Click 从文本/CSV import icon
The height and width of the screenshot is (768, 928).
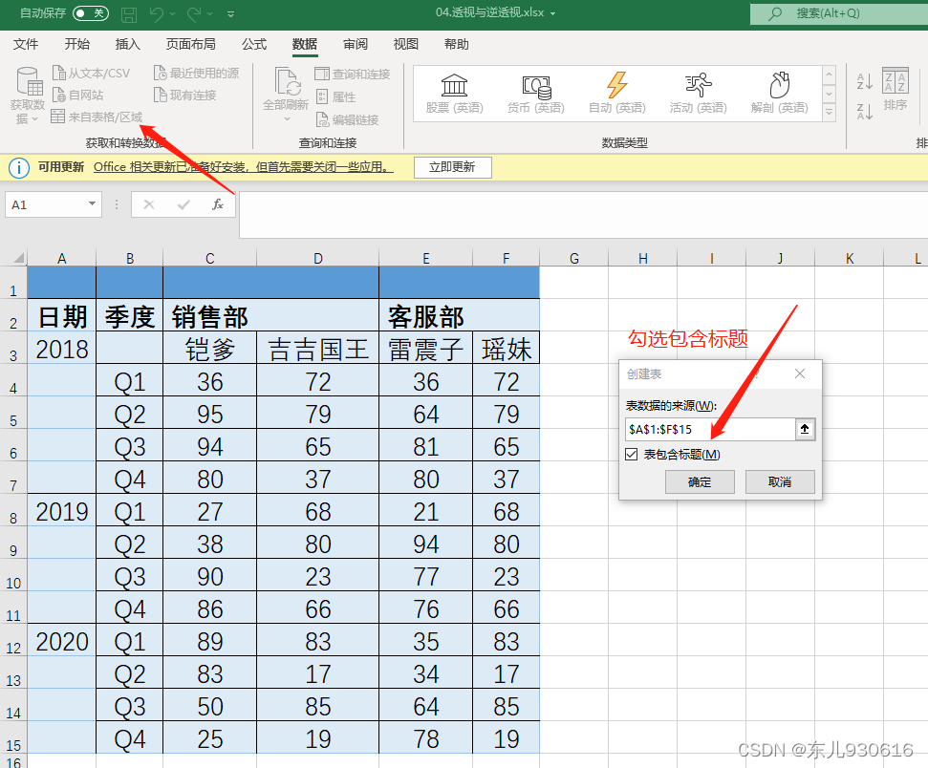click(59, 73)
